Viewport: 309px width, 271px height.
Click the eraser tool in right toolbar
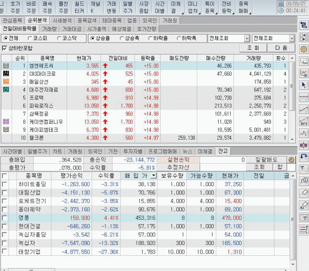pos(303,193)
